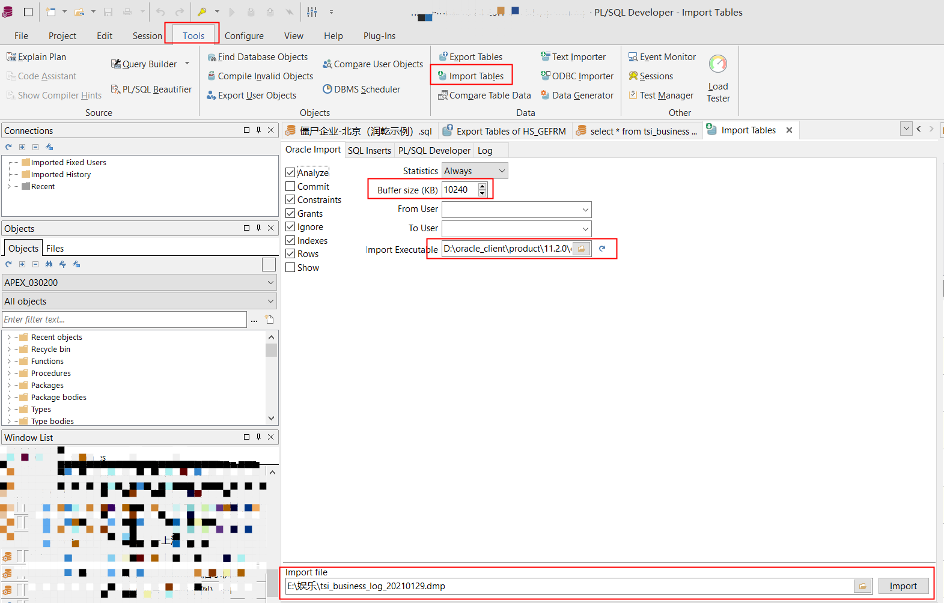Click the log on key icon
The width and height of the screenshot is (944, 603).
pyautogui.click(x=202, y=12)
